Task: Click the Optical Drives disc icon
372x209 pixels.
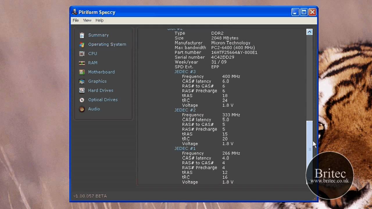Action: click(x=82, y=100)
